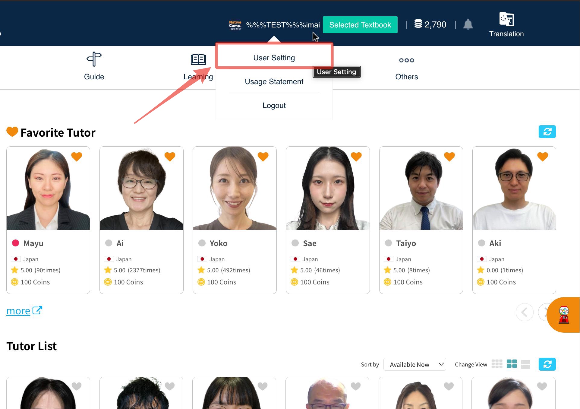Open the Others three-dots icon
Image resolution: width=580 pixels, height=409 pixels.
[407, 60]
